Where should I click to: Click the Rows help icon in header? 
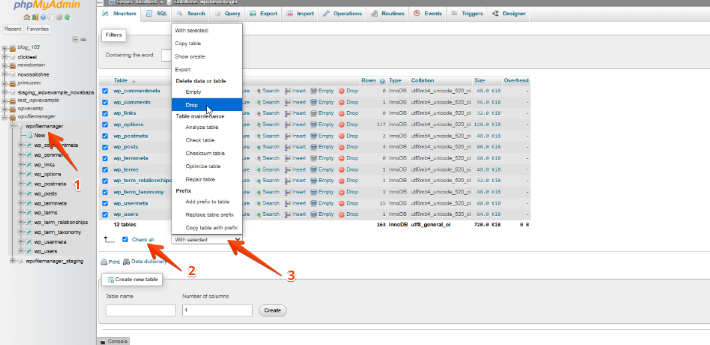click(x=382, y=81)
